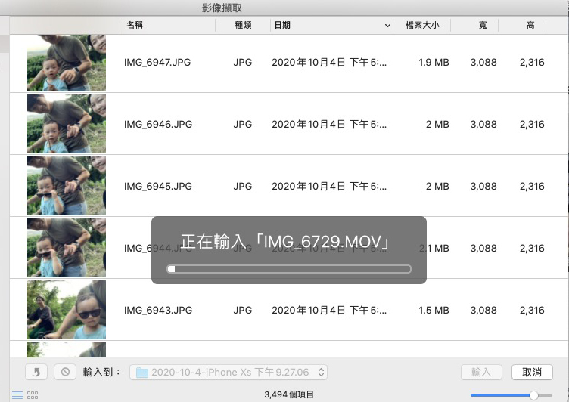Select the IMG_6945.JPG thumbnail
This screenshot has height=402, width=569.
click(67, 186)
